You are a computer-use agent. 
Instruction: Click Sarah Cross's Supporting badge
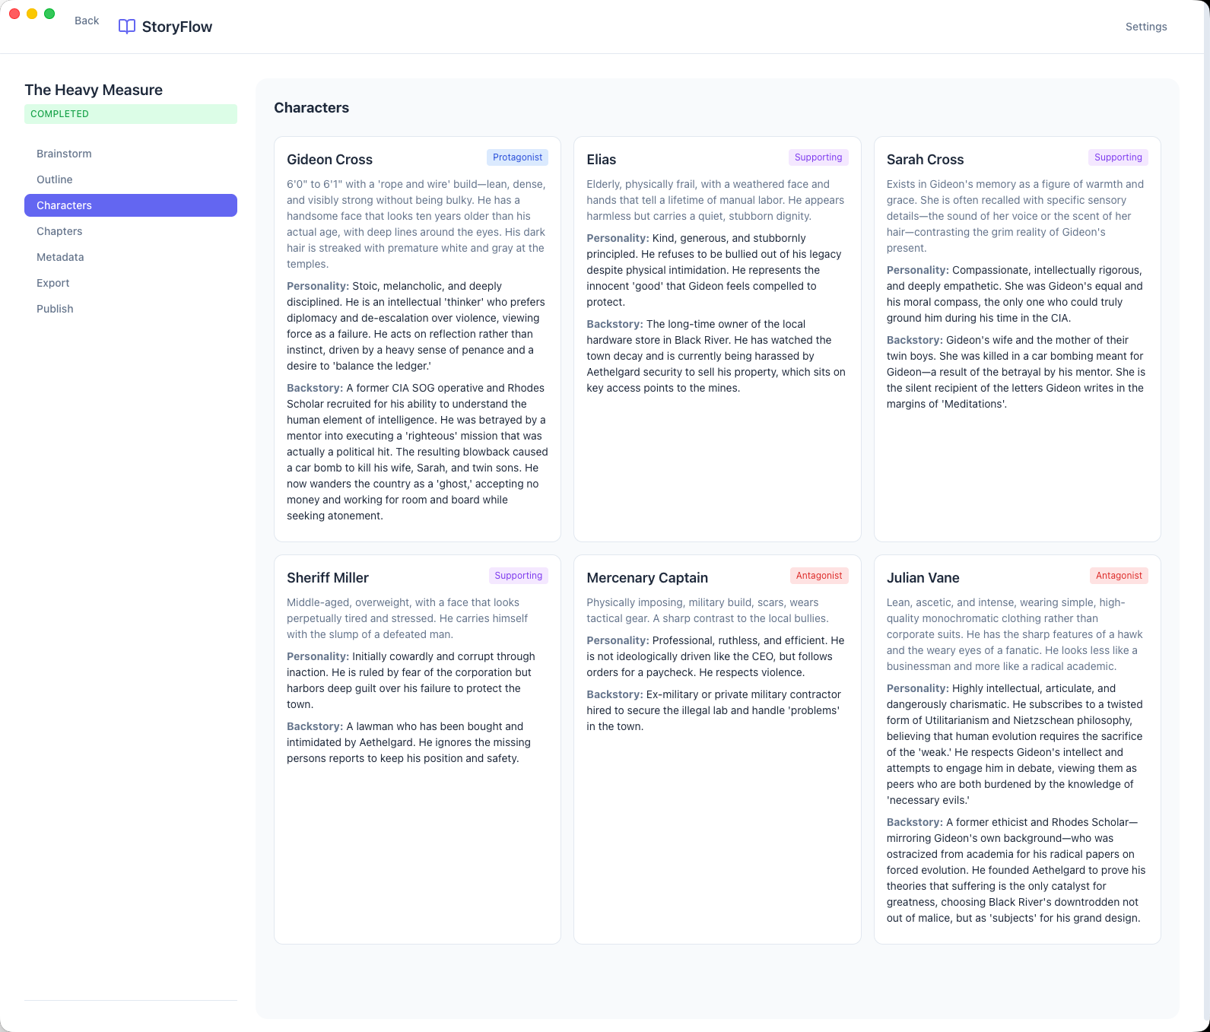tap(1117, 157)
